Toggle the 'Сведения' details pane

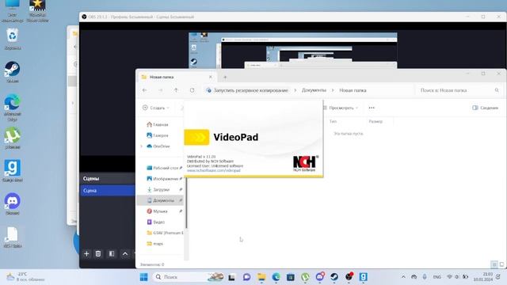486,108
